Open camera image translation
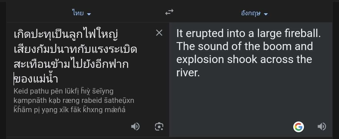 click(159, 127)
